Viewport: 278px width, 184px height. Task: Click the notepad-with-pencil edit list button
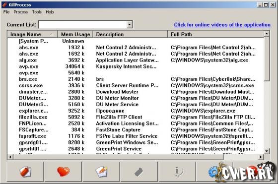101,172
